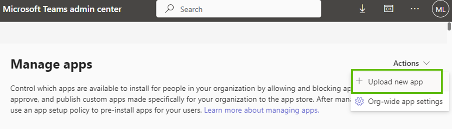Click the scrollbar track below the thumb

[449, 80]
